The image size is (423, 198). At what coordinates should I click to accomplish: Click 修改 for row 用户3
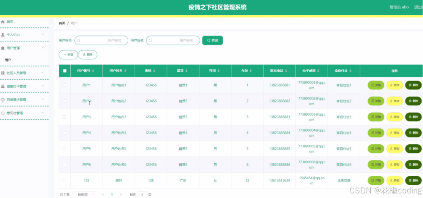[x=395, y=117]
